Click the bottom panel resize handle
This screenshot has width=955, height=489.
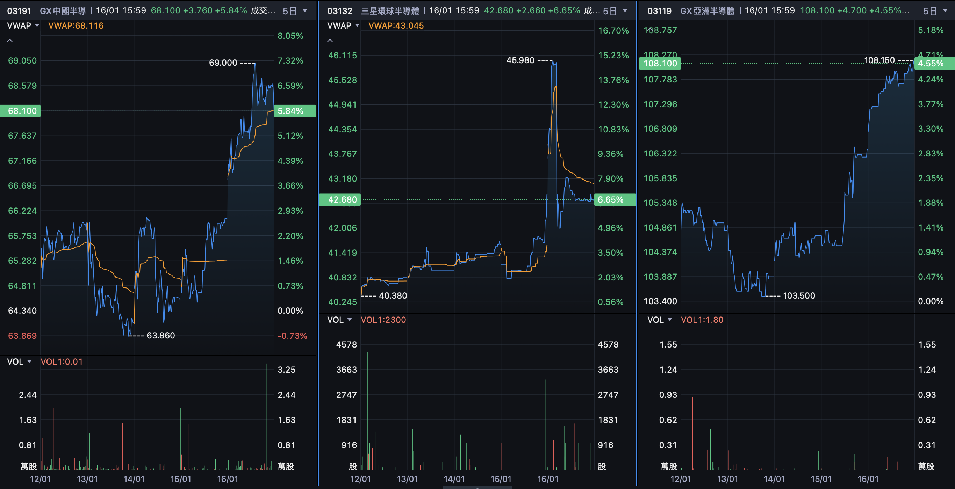[477, 488]
